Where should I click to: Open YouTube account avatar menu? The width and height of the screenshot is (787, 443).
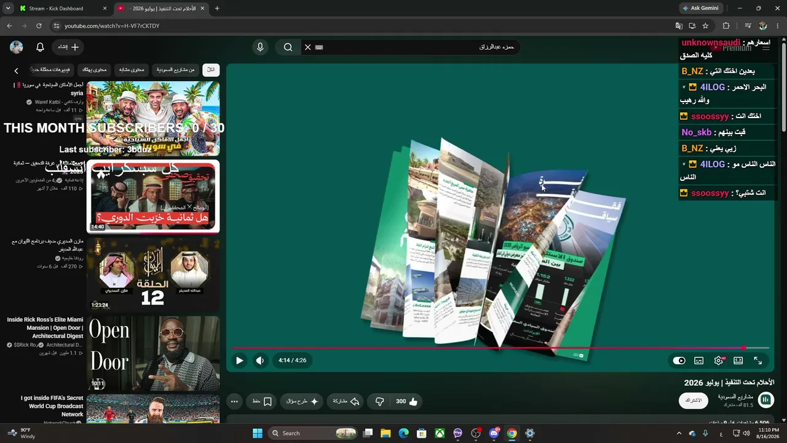coord(17,47)
